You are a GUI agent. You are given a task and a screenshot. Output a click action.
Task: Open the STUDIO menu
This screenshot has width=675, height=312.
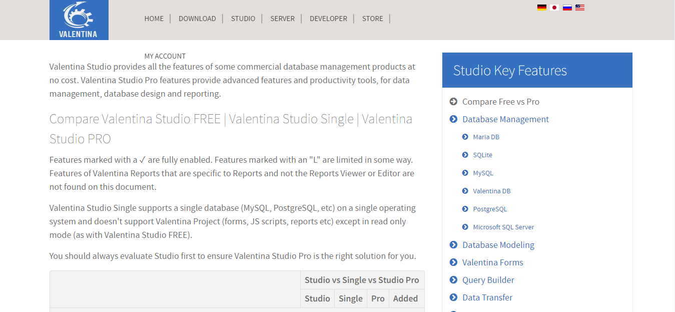tap(243, 19)
